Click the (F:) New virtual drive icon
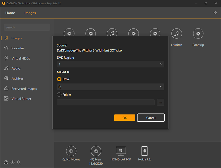Image resolution: width=221 pixels, height=168 pixels. tap(96, 151)
